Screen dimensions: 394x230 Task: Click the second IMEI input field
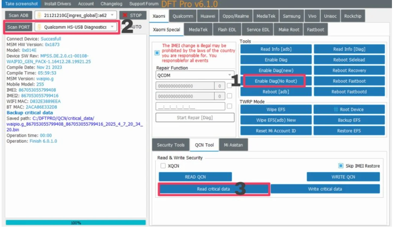pyautogui.click(x=185, y=96)
